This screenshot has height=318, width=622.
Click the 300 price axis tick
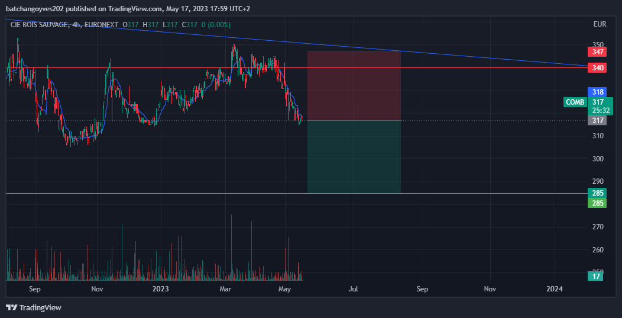598,158
